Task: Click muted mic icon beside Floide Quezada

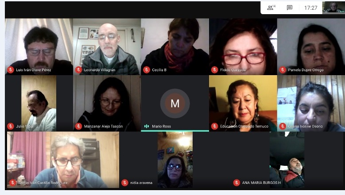Action: coord(214,70)
